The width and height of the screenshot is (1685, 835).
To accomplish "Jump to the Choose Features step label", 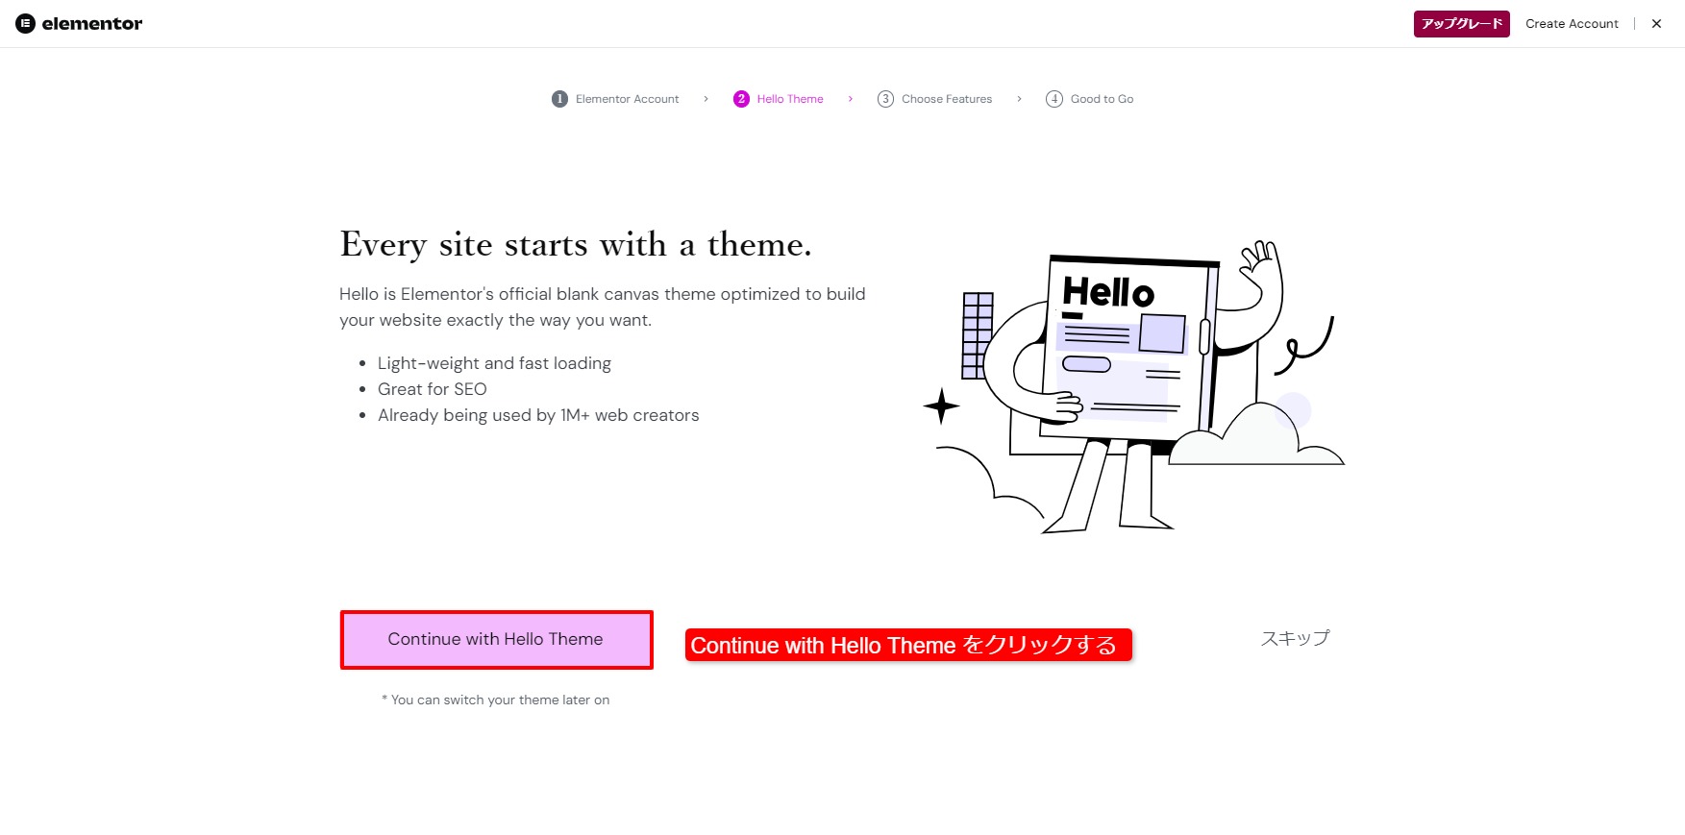I will (x=947, y=99).
